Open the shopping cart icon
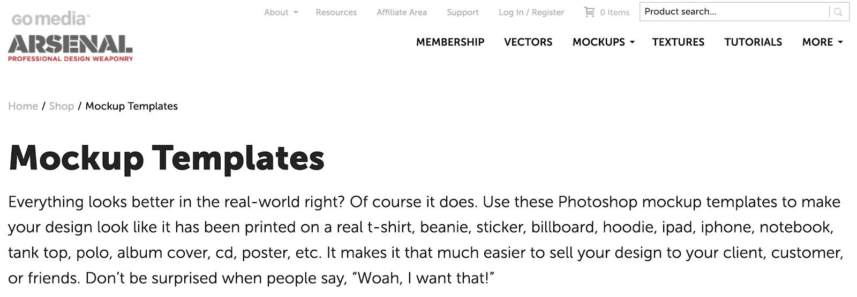The width and height of the screenshot is (857, 297). [590, 12]
